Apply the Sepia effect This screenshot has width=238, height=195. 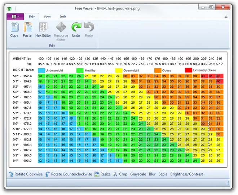coord(163,174)
